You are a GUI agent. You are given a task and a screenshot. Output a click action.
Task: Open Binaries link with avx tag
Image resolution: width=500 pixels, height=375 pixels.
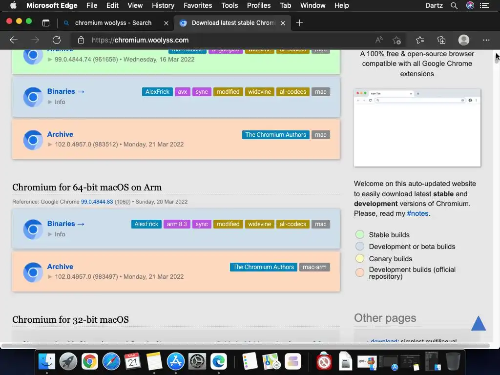[x=66, y=91]
